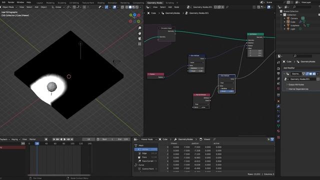Click the timeline current frame marker

pyautogui.click(x=37, y=143)
